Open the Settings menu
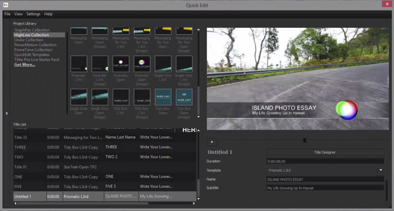The image size is (394, 211). coord(33,14)
